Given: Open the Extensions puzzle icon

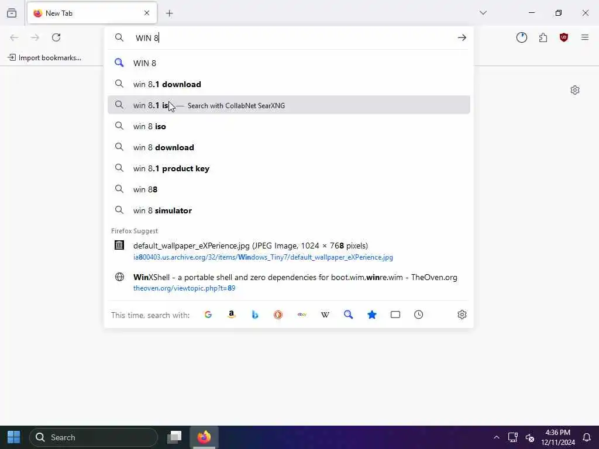Looking at the screenshot, I should (543, 37).
